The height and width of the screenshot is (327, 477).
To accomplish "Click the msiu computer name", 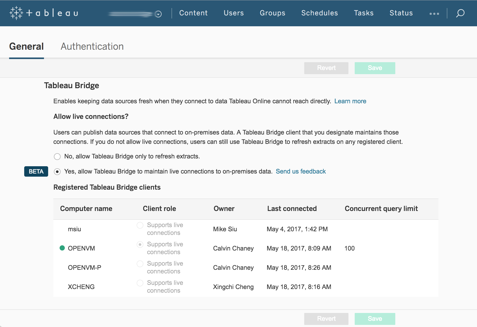I will [x=74, y=229].
